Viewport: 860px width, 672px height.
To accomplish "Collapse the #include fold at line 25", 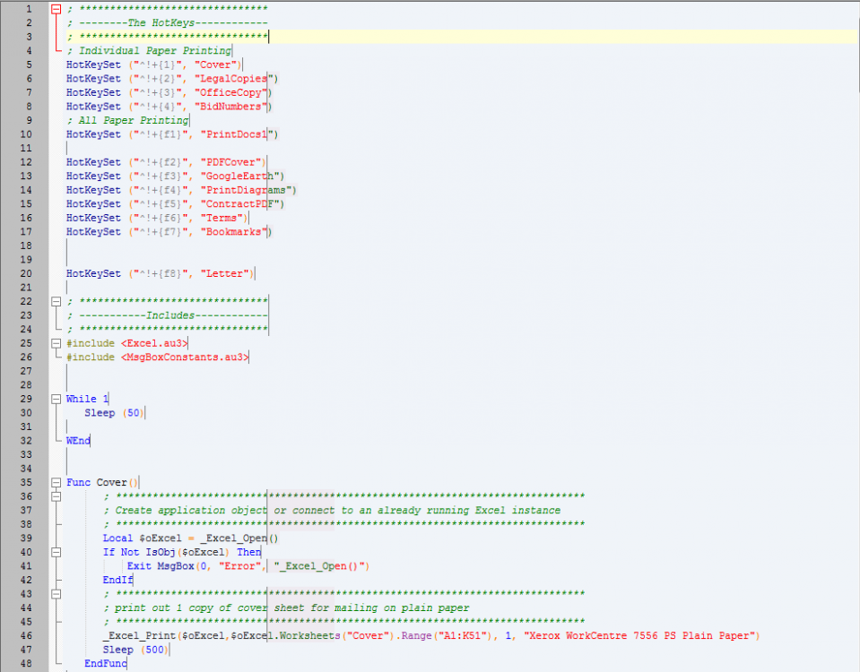I will click(x=56, y=343).
